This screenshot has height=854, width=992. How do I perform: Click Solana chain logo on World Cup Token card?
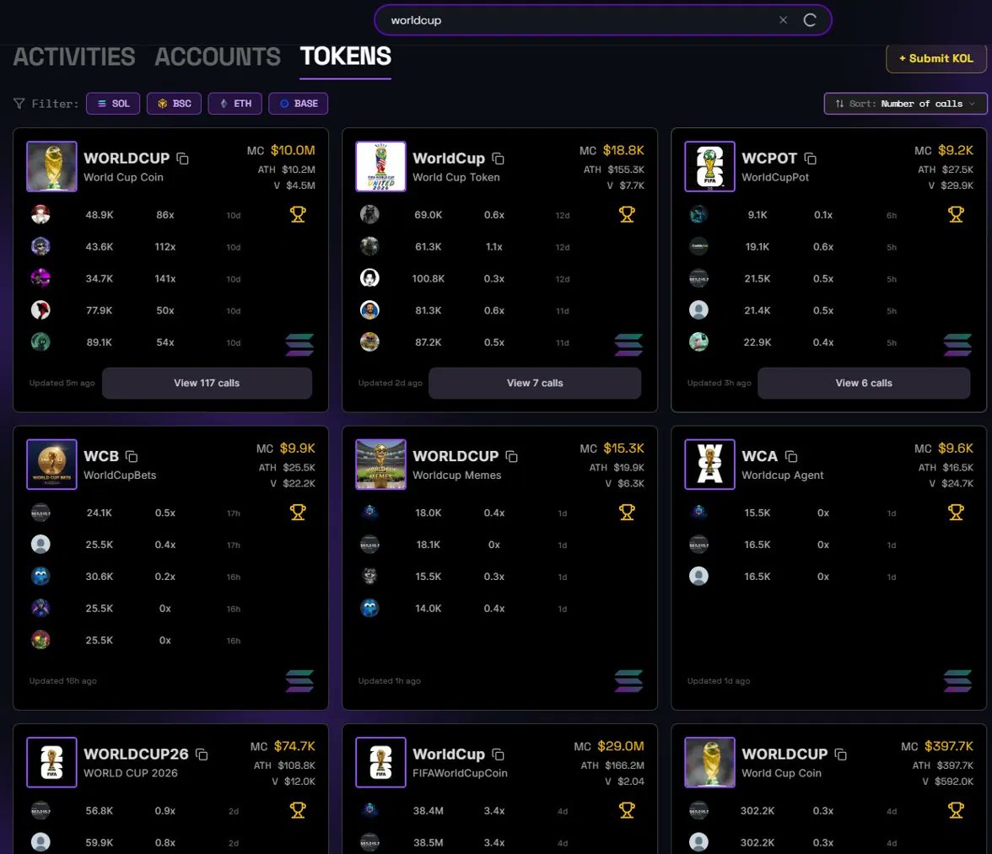point(628,345)
